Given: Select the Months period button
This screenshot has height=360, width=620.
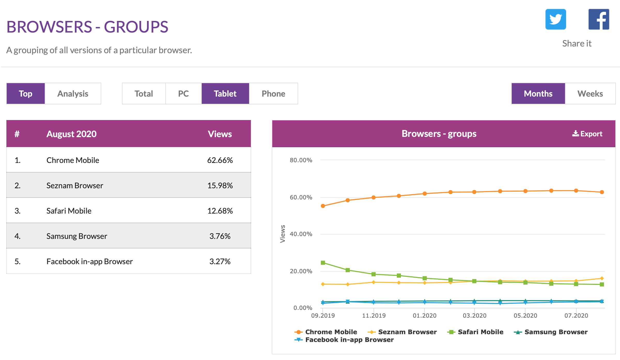Looking at the screenshot, I should pos(538,93).
